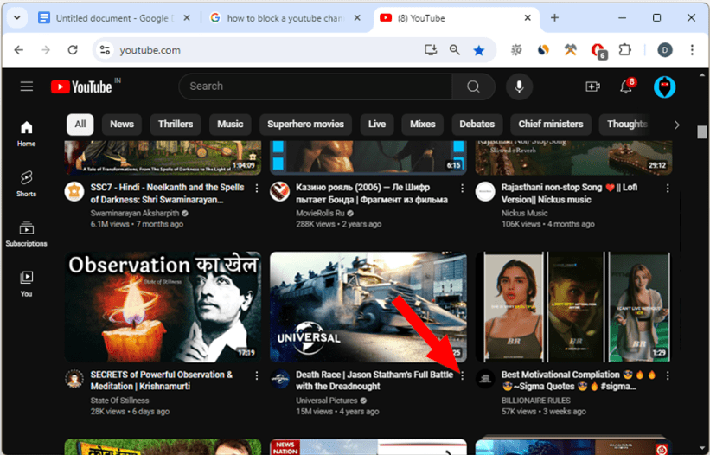Open the Swaminarayan Aksharpith channel link
The height and width of the screenshot is (455, 710).
click(135, 214)
